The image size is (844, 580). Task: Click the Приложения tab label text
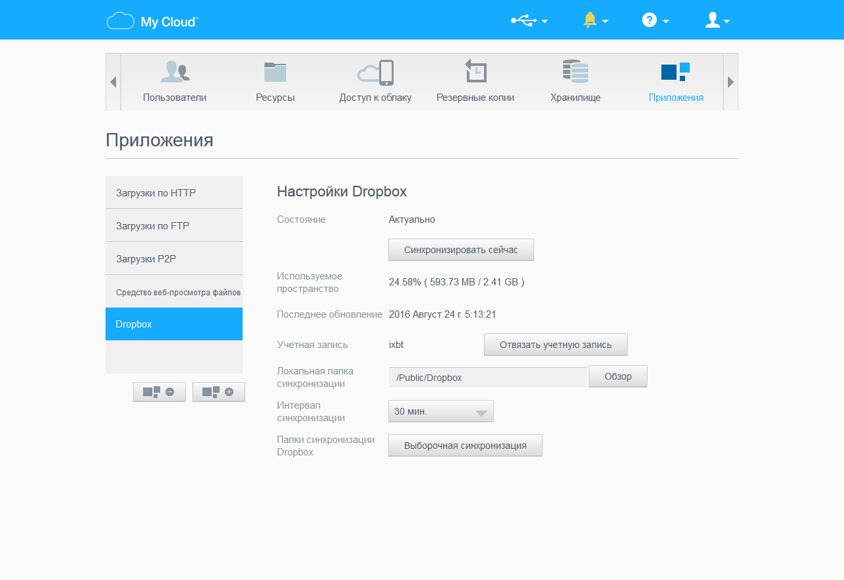(676, 98)
